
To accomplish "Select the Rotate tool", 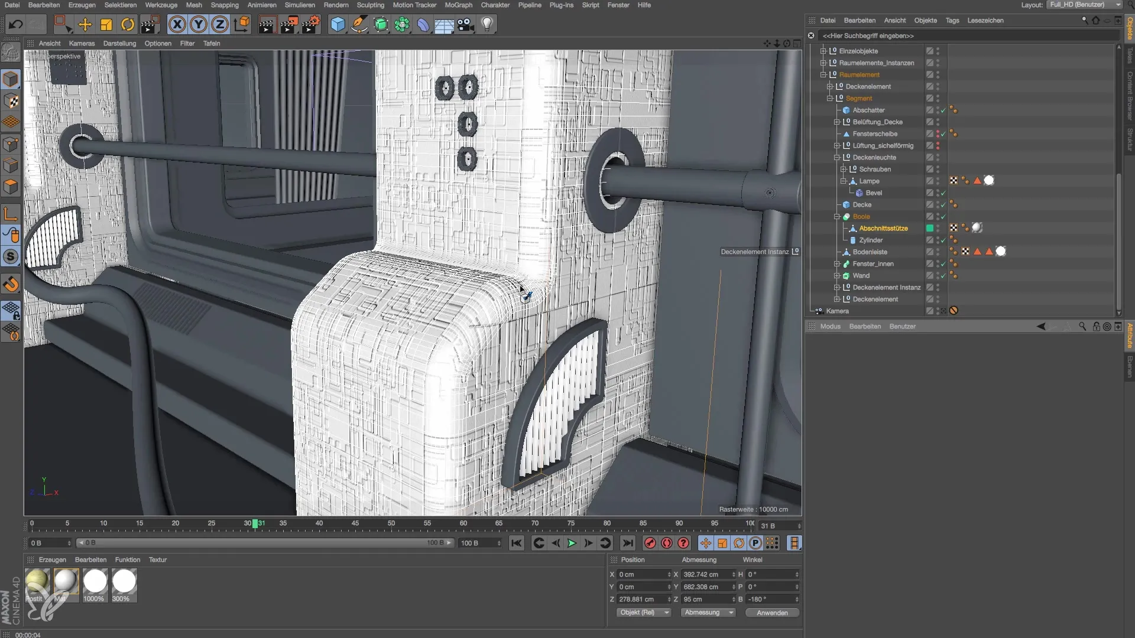I will 128,24.
